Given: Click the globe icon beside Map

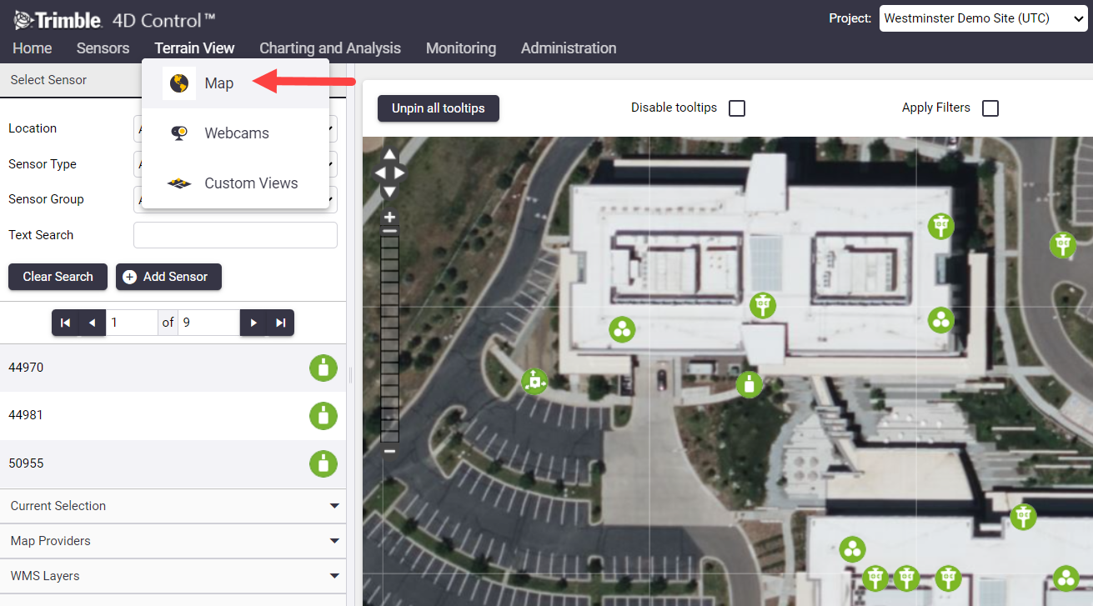Looking at the screenshot, I should [x=178, y=83].
